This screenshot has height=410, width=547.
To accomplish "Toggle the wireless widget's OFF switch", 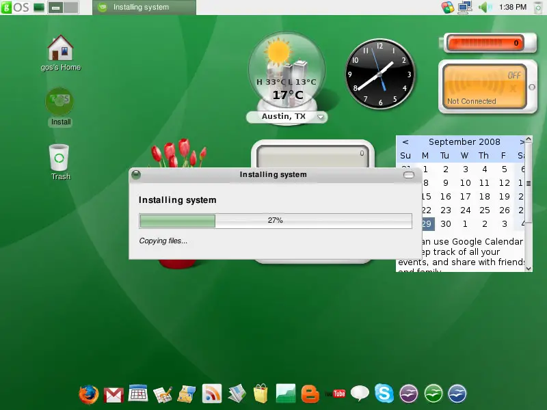I will 513,75.
